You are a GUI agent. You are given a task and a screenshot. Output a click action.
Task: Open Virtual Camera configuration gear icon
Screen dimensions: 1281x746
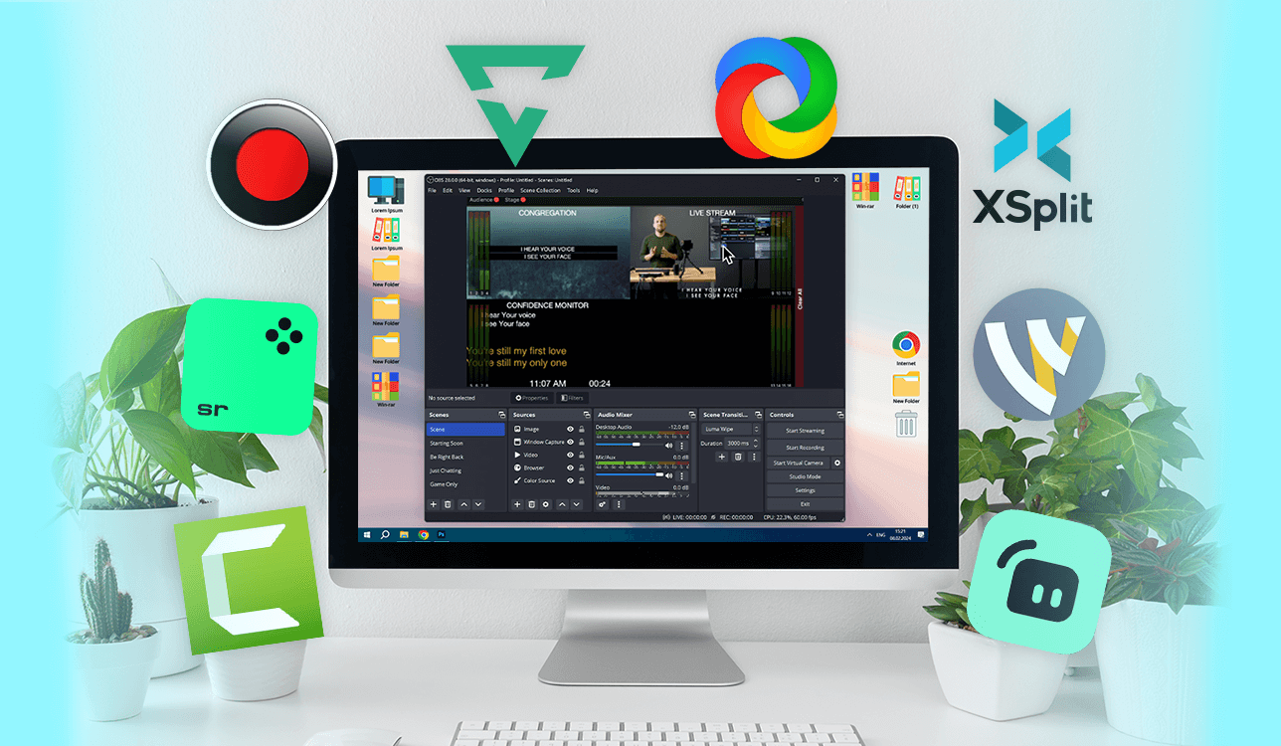click(x=837, y=463)
